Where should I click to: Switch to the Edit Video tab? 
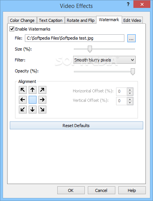point(132,20)
